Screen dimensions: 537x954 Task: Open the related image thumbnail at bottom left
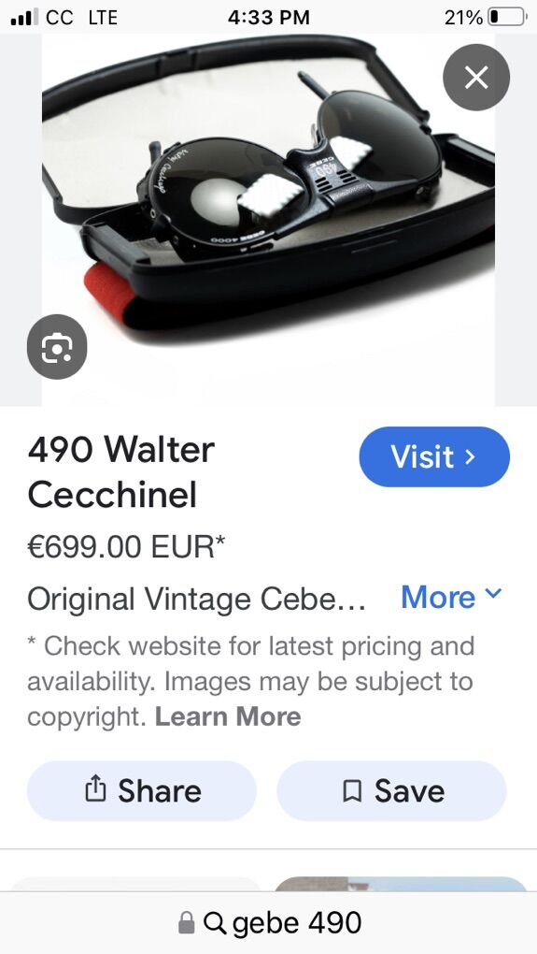click(136, 884)
